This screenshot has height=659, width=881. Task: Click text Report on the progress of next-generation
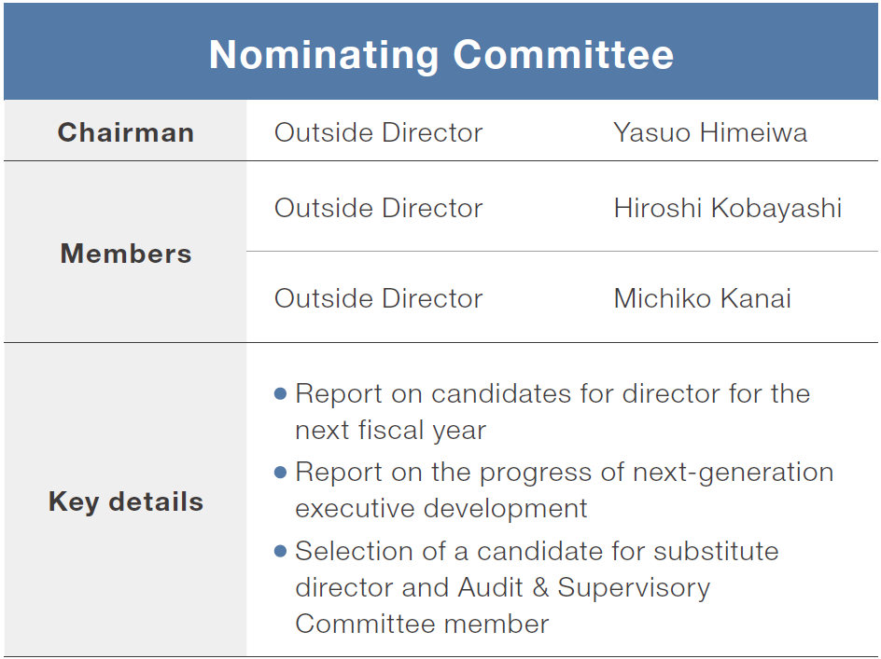click(564, 472)
